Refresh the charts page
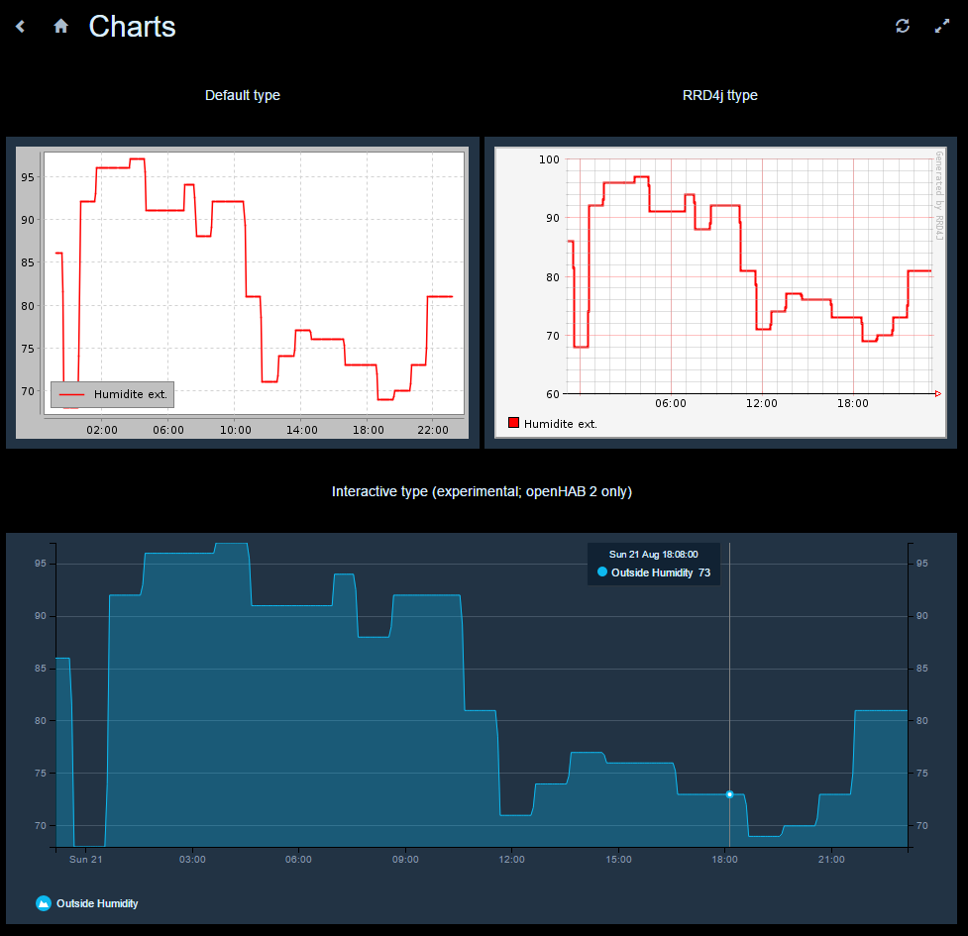The width and height of the screenshot is (968, 936). click(x=902, y=27)
